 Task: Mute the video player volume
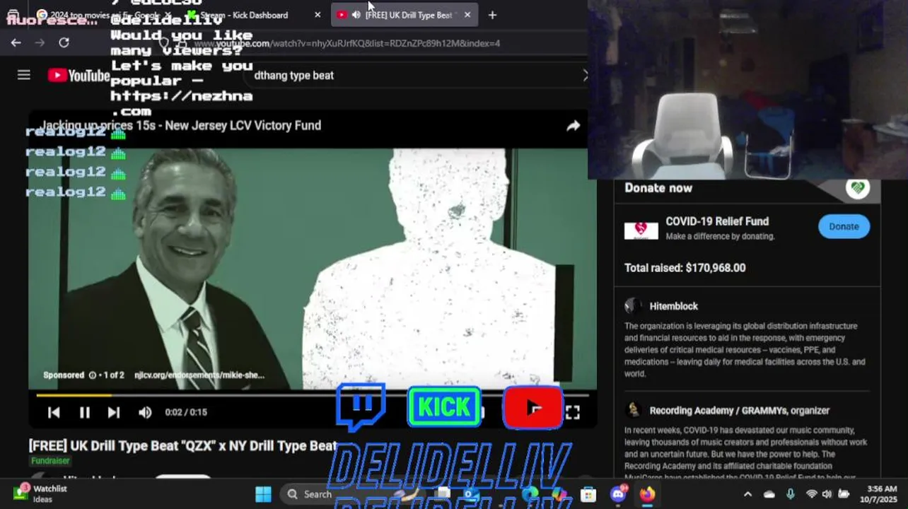[x=145, y=412]
